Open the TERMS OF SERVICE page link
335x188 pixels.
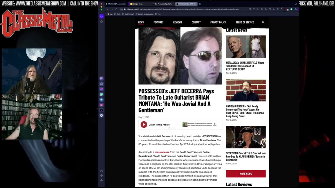click(x=245, y=22)
